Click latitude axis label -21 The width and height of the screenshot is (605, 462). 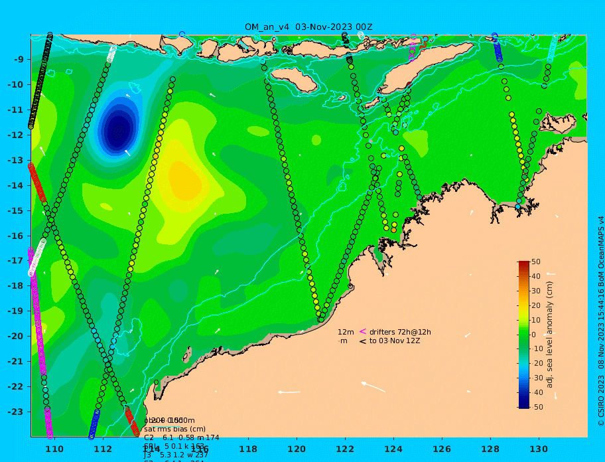(16, 362)
